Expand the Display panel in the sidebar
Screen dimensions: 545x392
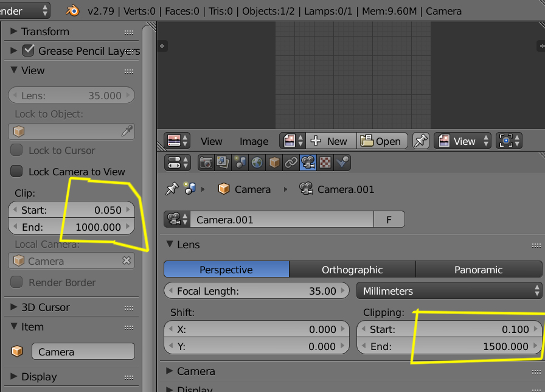[14, 376]
